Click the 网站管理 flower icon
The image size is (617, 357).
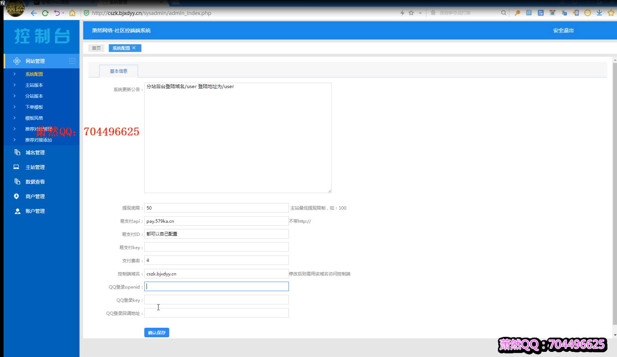pos(17,61)
